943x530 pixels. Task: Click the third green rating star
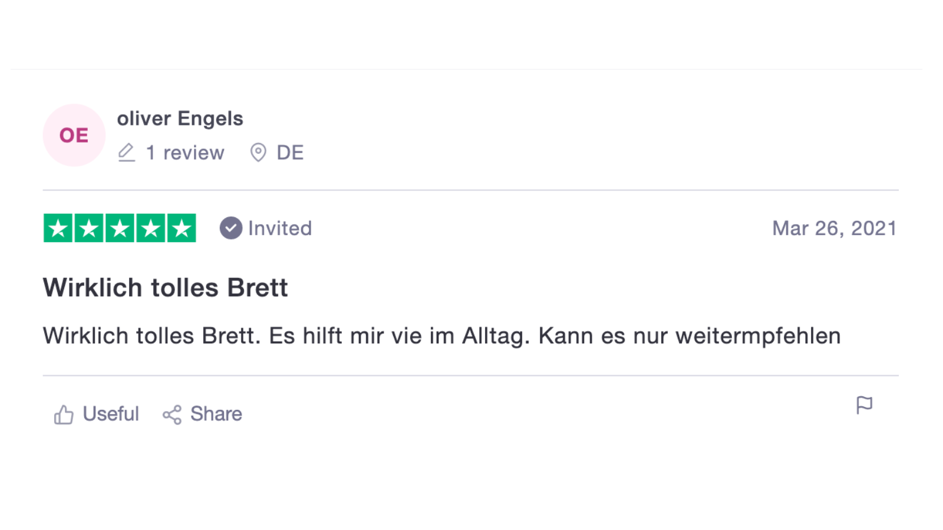(x=120, y=228)
